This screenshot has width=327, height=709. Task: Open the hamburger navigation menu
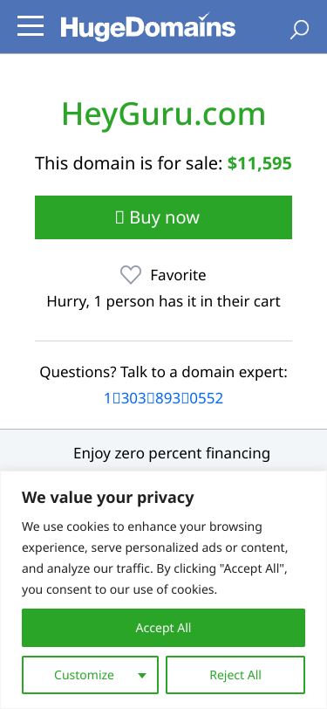[x=31, y=26]
